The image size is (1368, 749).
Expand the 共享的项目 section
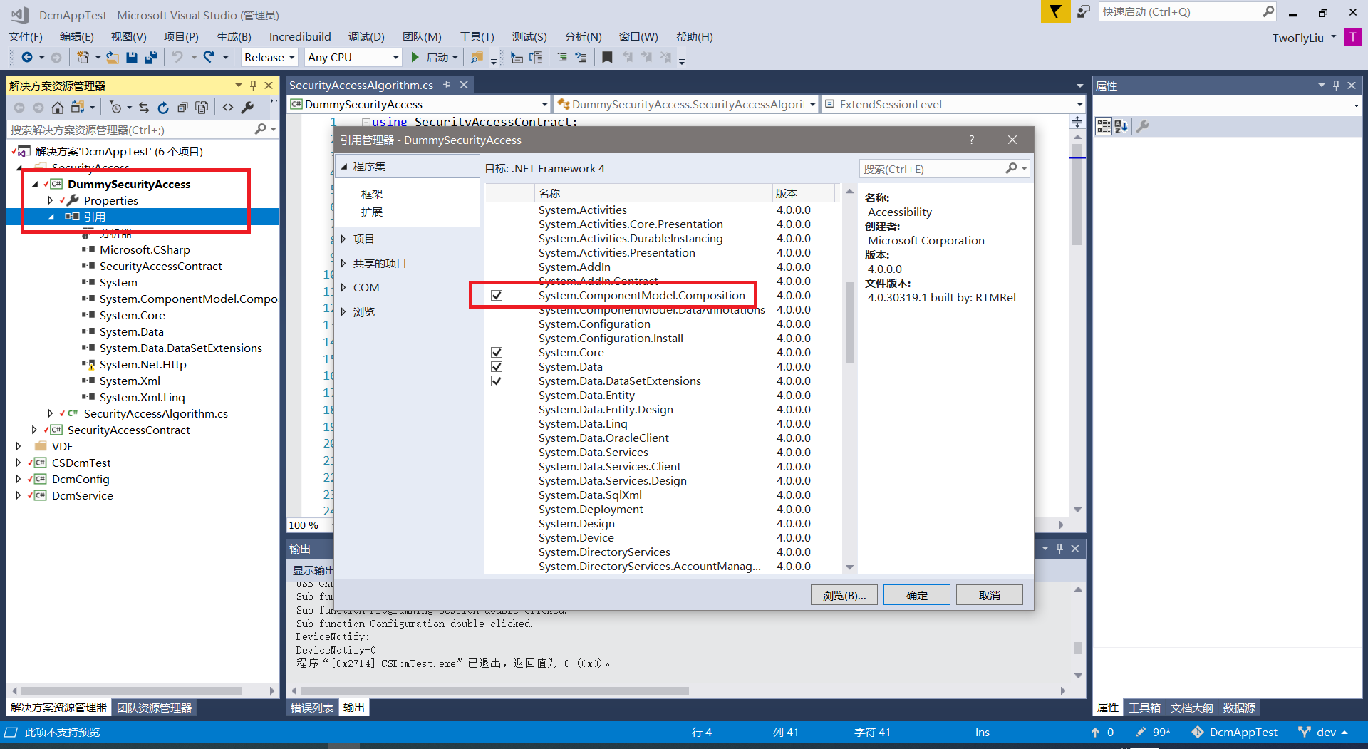(343, 264)
